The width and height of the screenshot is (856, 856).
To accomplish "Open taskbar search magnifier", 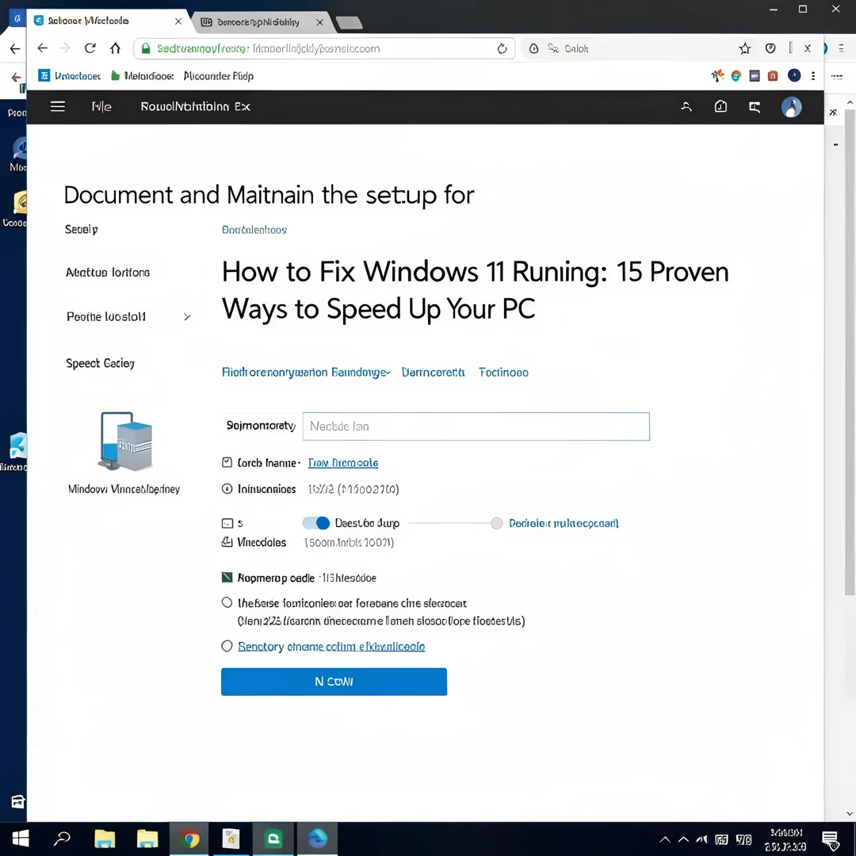I will (x=62, y=839).
